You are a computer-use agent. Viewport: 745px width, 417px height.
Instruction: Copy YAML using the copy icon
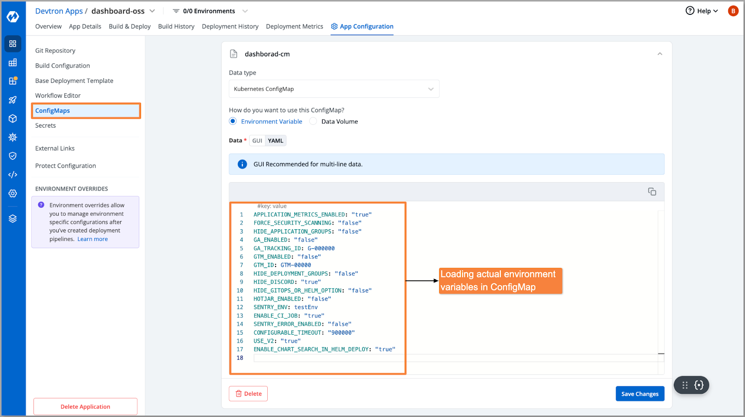coord(652,191)
